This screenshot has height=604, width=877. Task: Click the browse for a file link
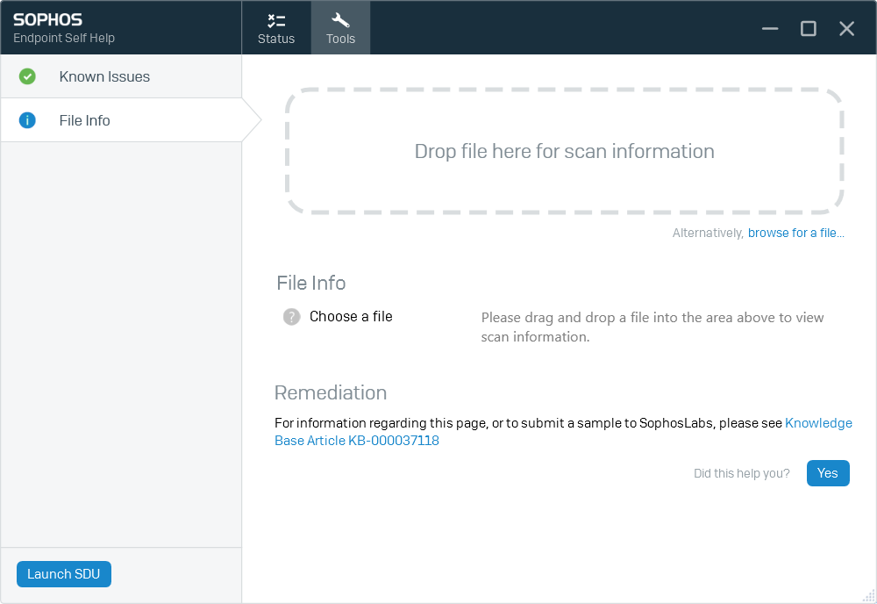795,233
